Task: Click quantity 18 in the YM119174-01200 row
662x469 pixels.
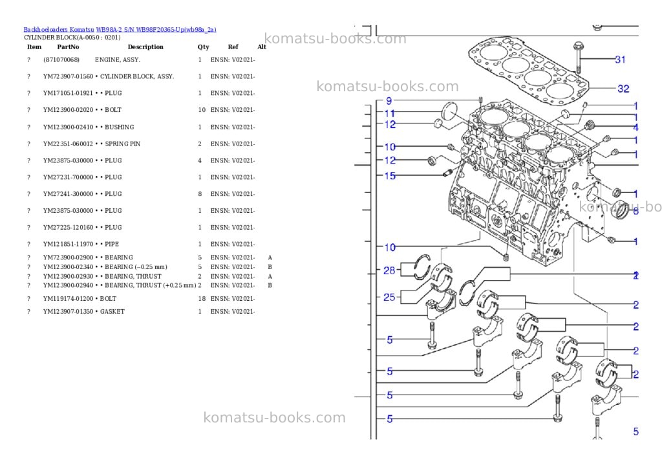Action: point(202,299)
